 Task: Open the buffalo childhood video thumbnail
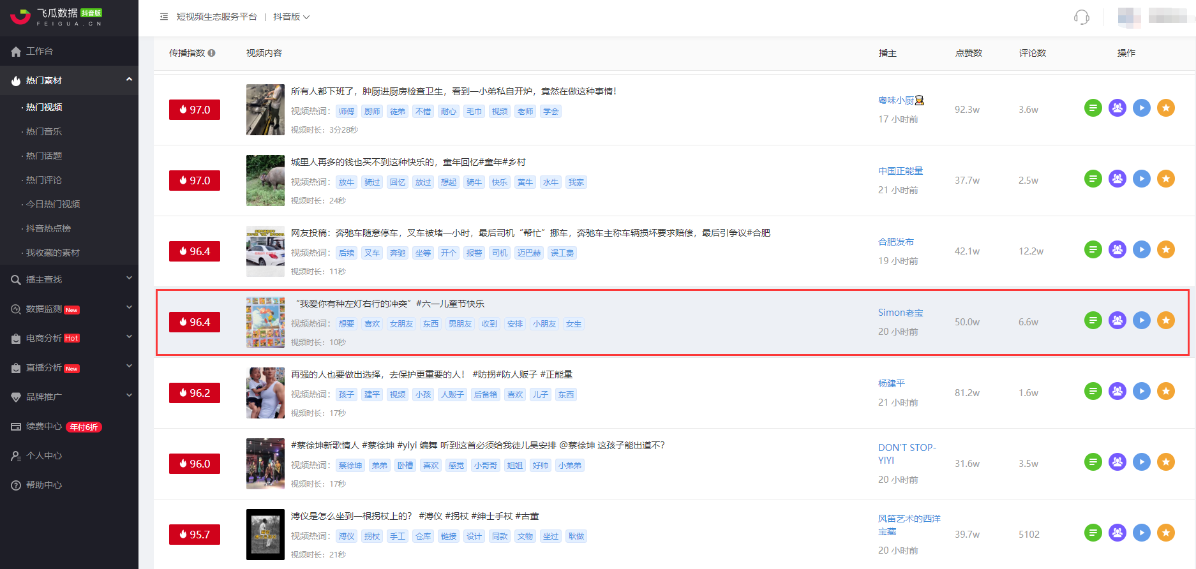[265, 181]
